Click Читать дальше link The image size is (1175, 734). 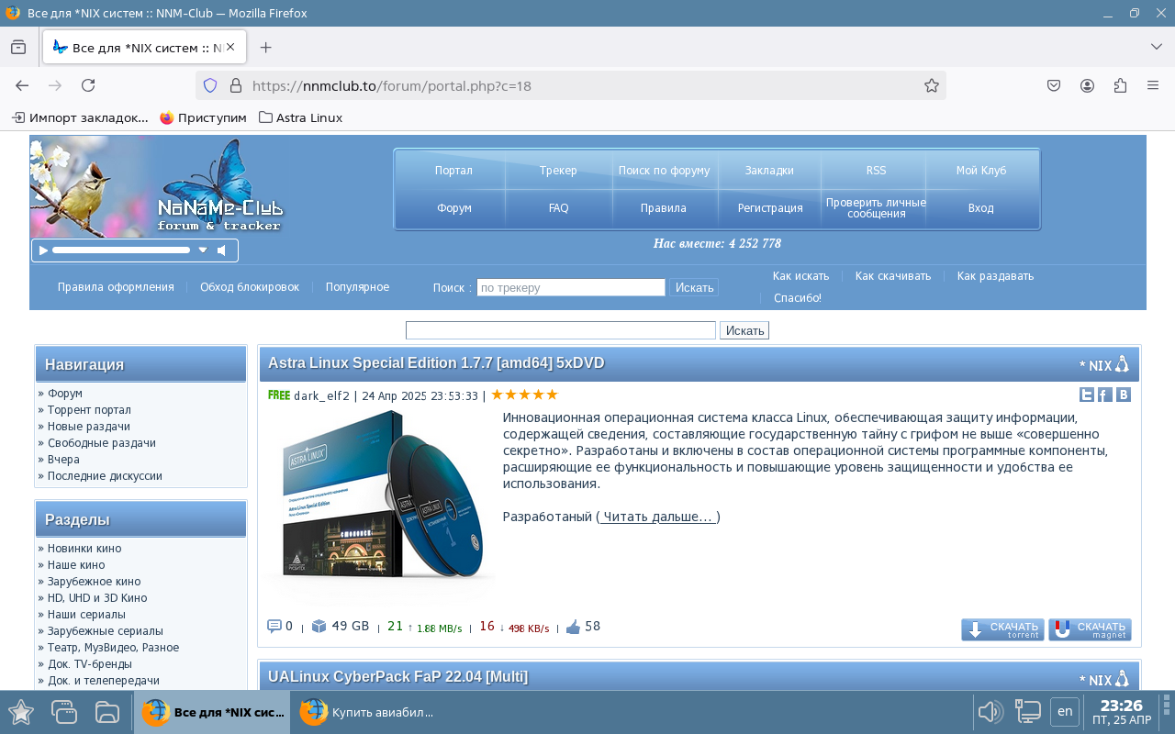click(657, 517)
